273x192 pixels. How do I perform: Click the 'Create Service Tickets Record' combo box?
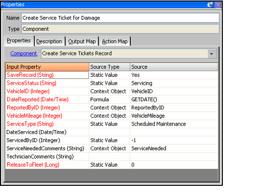(x=129, y=54)
